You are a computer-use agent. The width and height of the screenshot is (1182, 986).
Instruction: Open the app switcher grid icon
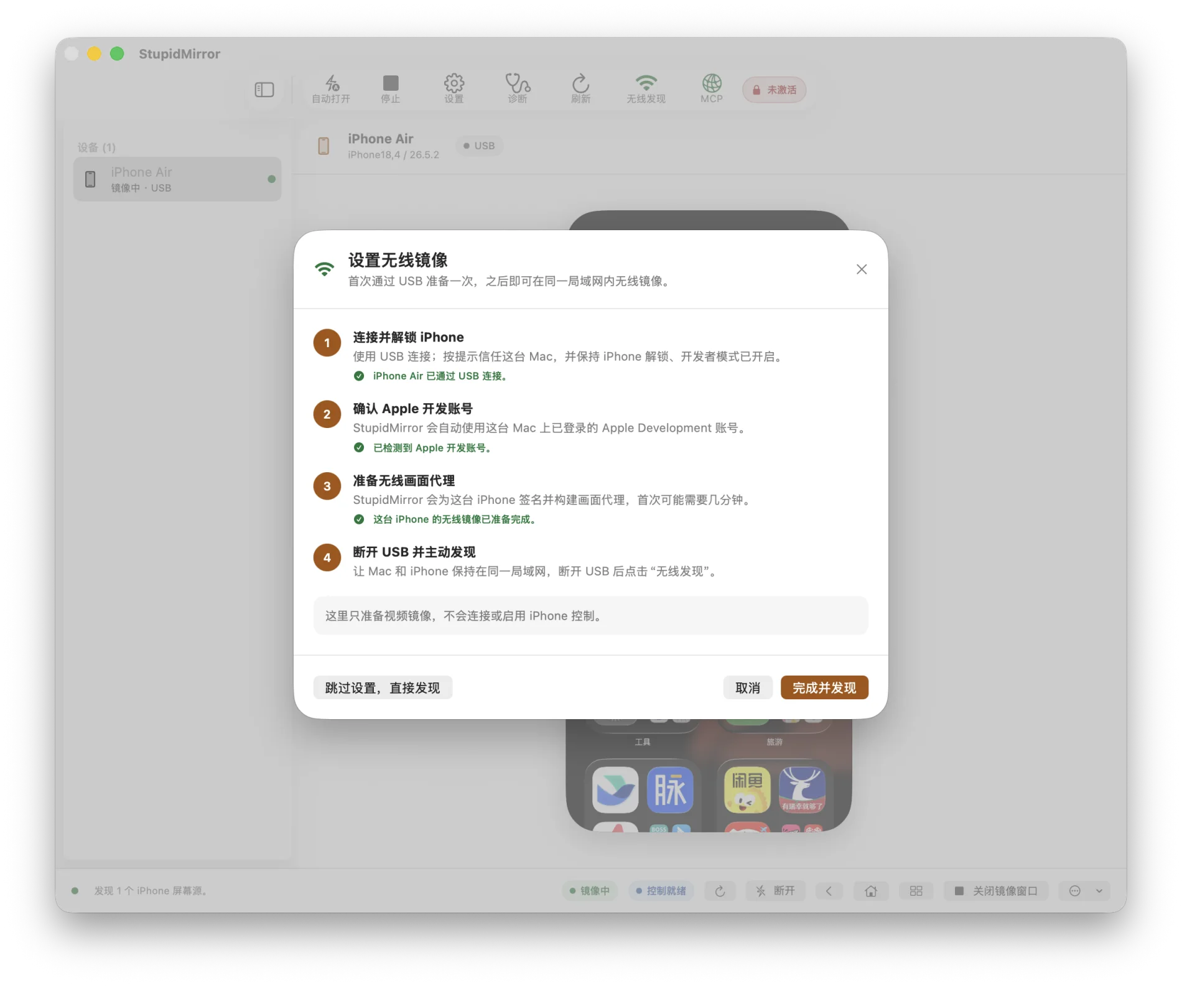coord(916,891)
